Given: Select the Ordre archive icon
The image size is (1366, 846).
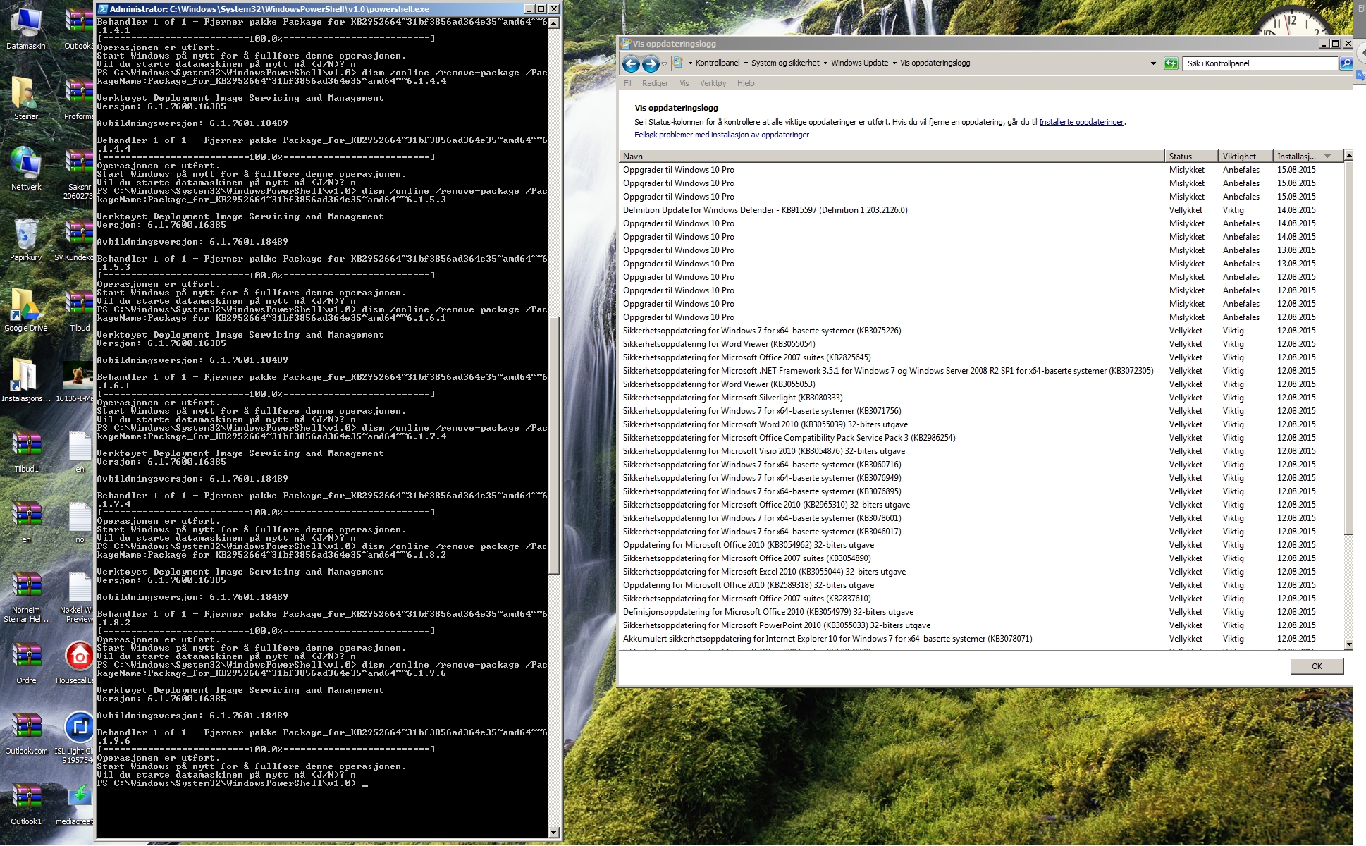Looking at the screenshot, I should click(x=26, y=663).
